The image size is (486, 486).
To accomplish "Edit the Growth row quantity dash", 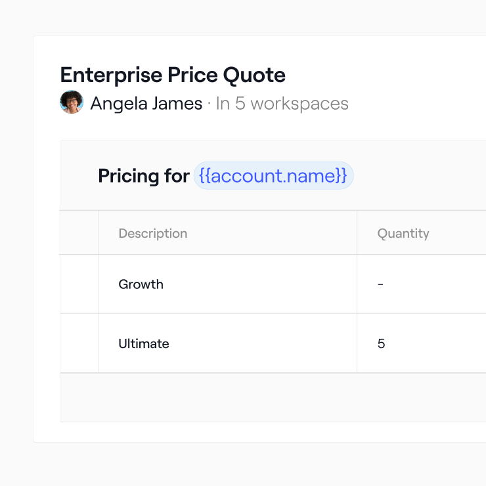I will click(x=381, y=284).
